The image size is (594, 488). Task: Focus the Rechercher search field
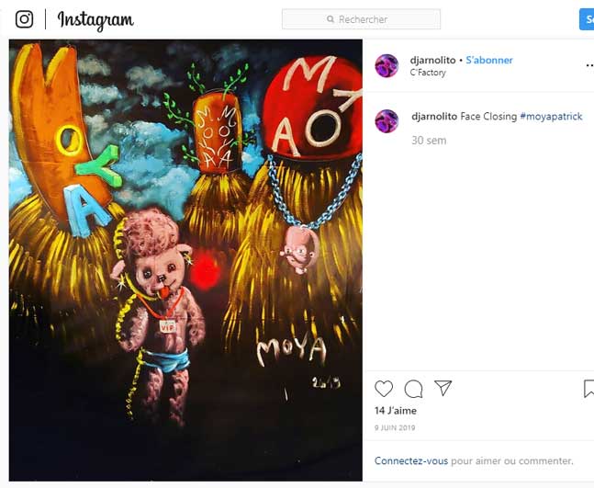tap(361, 19)
